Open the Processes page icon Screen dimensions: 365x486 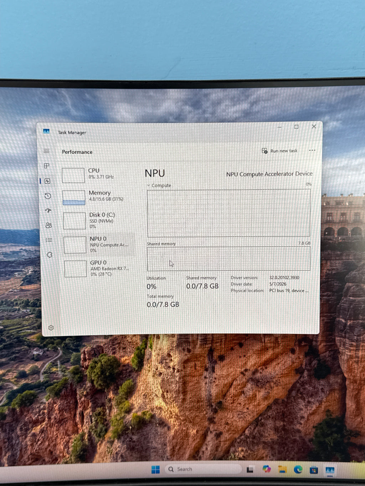point(47,166)
